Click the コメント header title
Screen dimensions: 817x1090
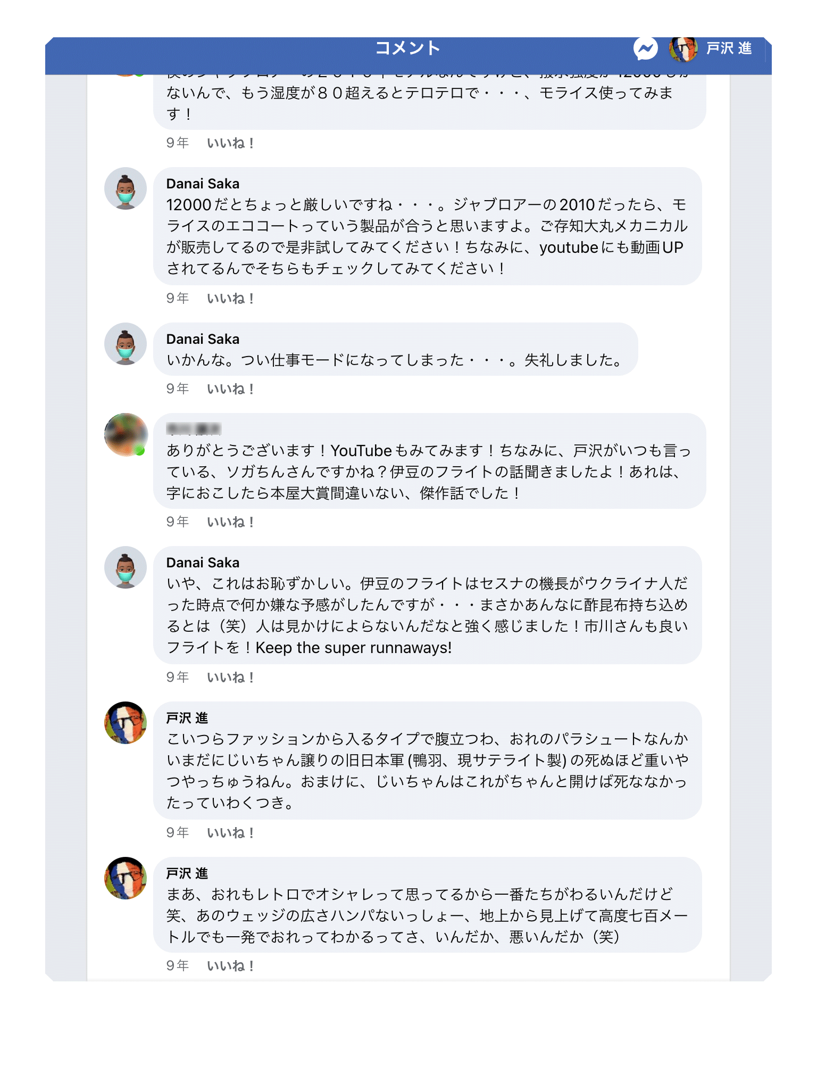coord(408,48)
